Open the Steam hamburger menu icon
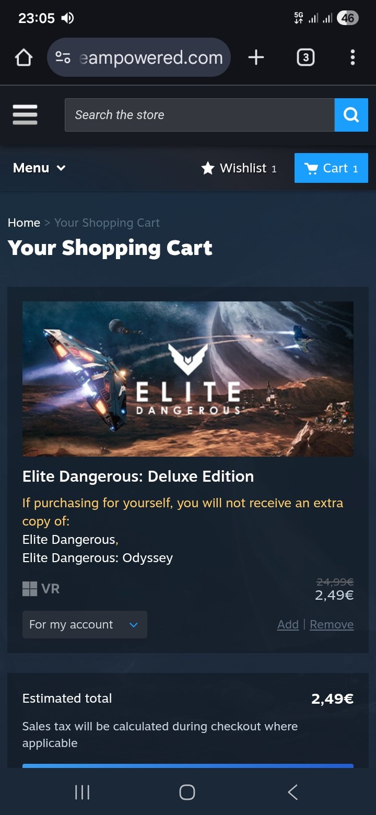Viewport: 376px width, 815px height. [x=25, y=114]
